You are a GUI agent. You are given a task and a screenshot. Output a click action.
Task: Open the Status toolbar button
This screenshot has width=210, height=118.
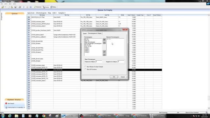53,7
